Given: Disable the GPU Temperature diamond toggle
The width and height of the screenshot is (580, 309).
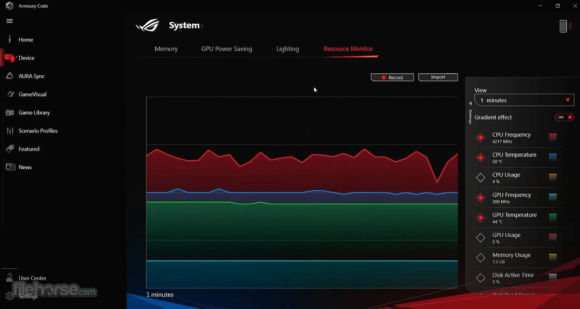Looking at the screenshot, I should 481,218.
